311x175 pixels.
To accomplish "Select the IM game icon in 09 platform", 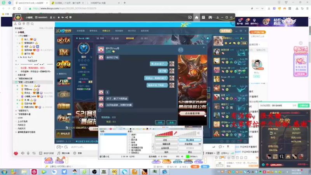I will 63,52.
